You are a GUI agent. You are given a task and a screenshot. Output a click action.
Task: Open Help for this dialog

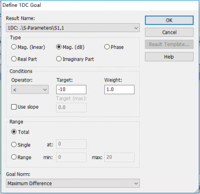click(x=169, y=57)
